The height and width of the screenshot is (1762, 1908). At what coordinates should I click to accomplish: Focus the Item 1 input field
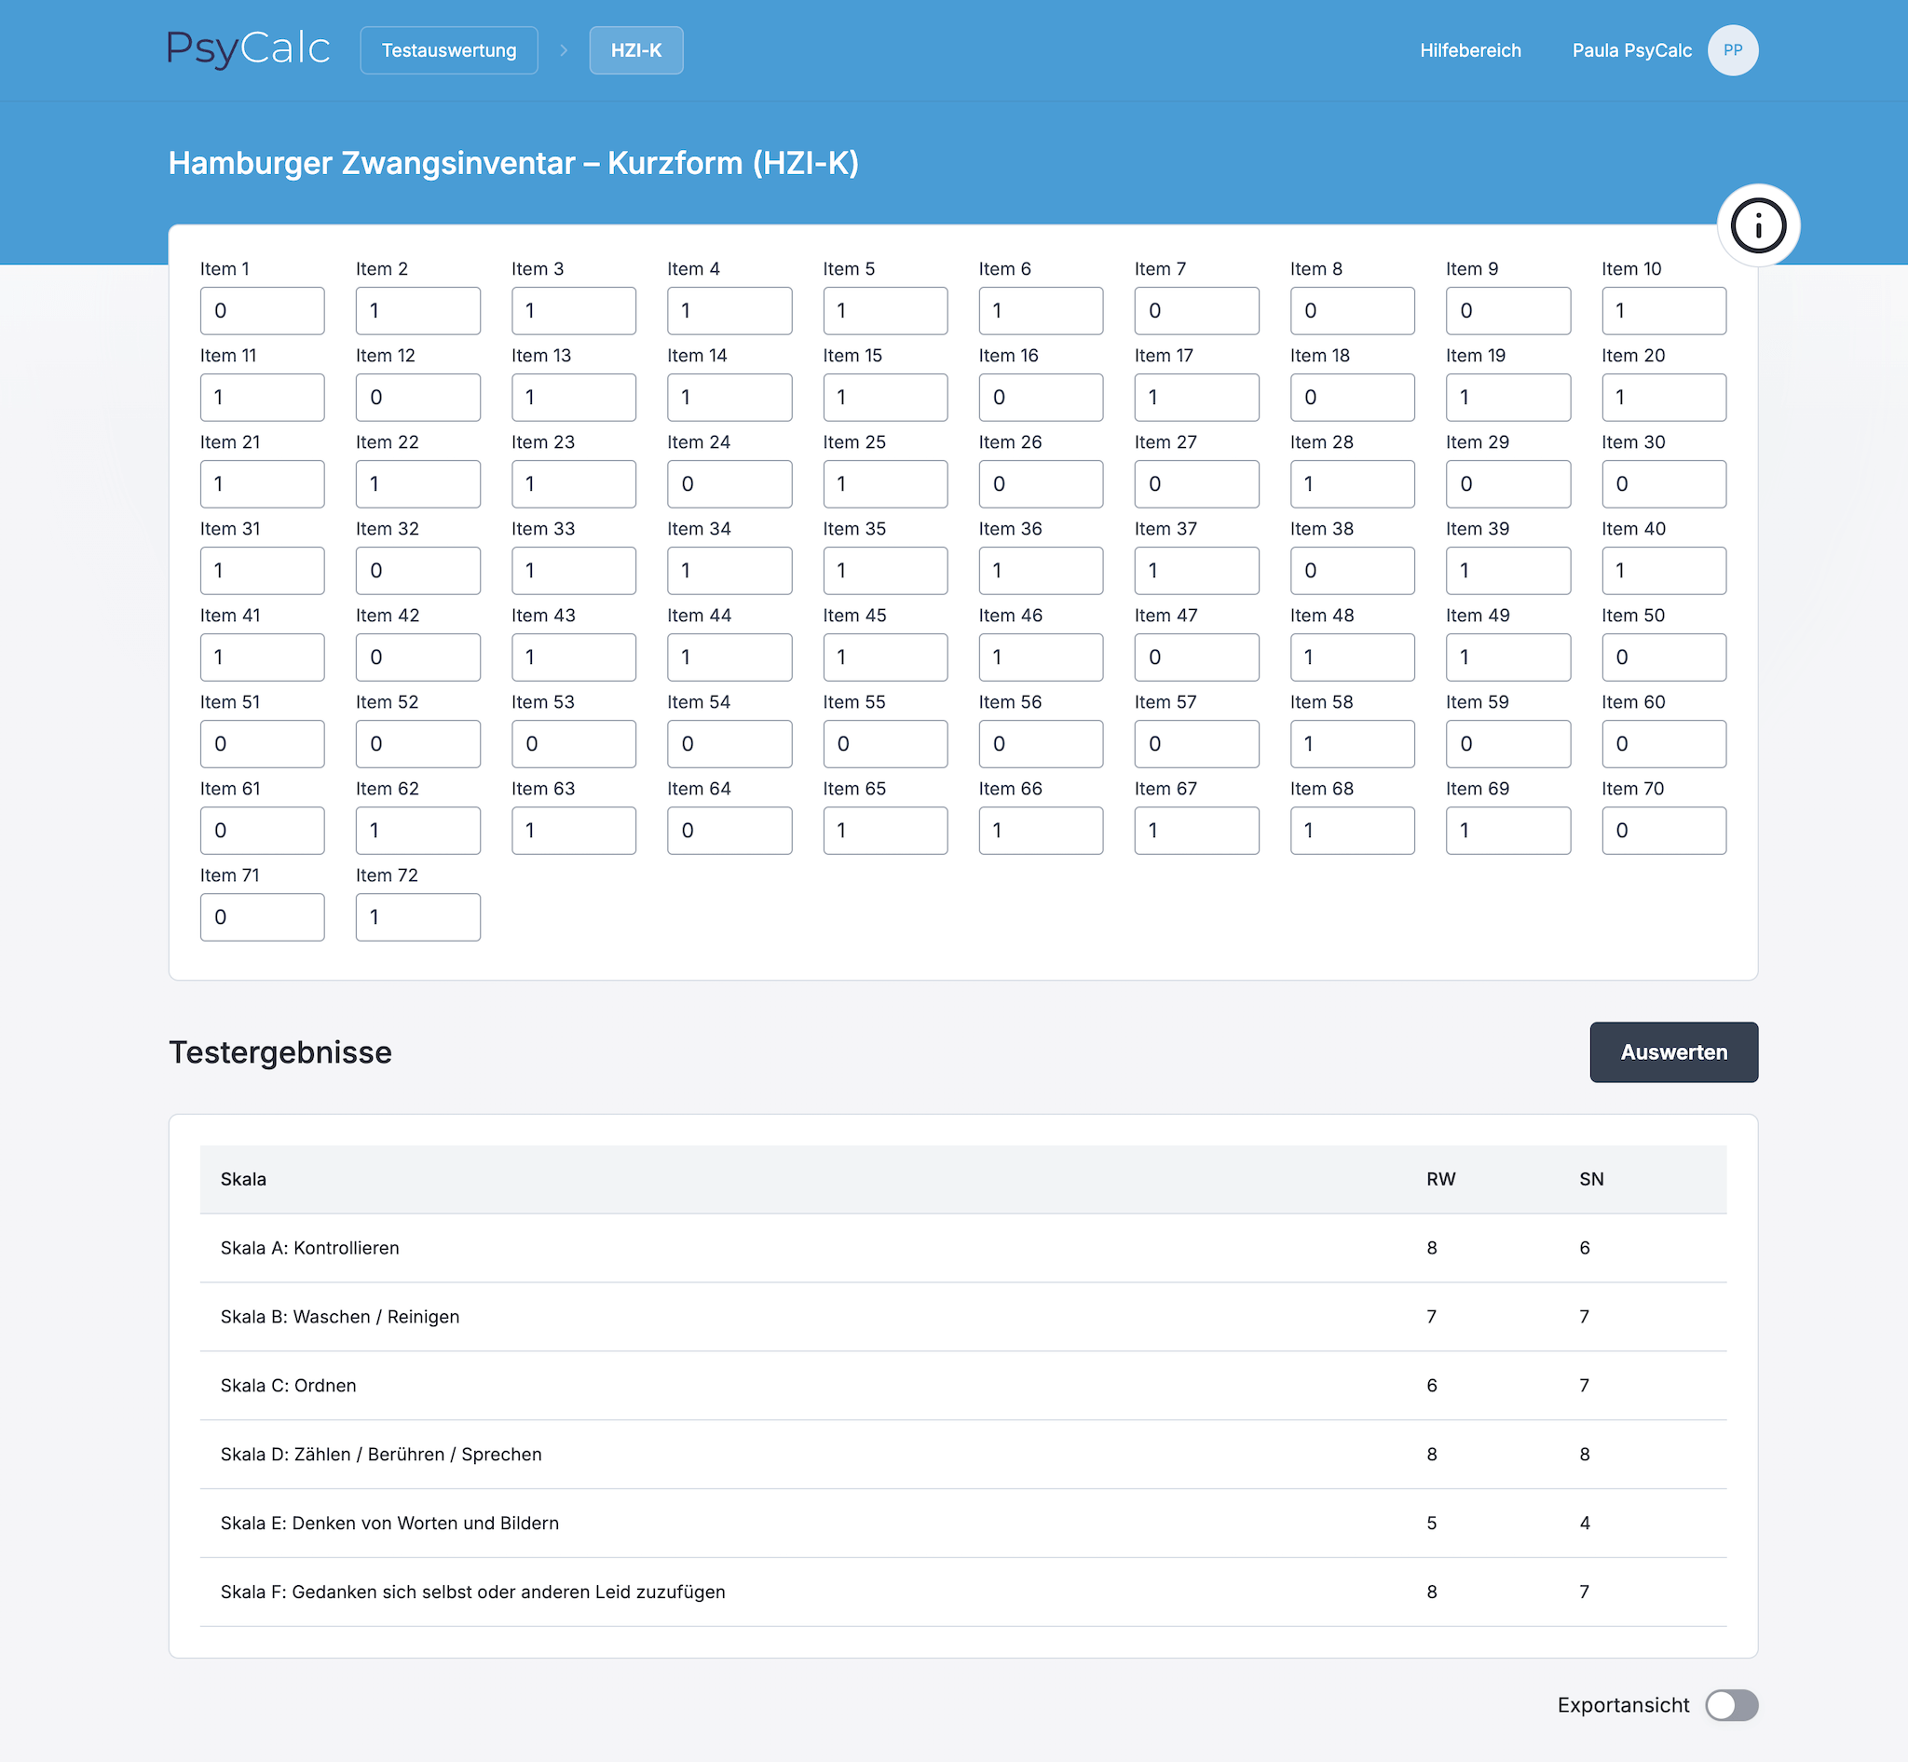[x=263, y=311]
